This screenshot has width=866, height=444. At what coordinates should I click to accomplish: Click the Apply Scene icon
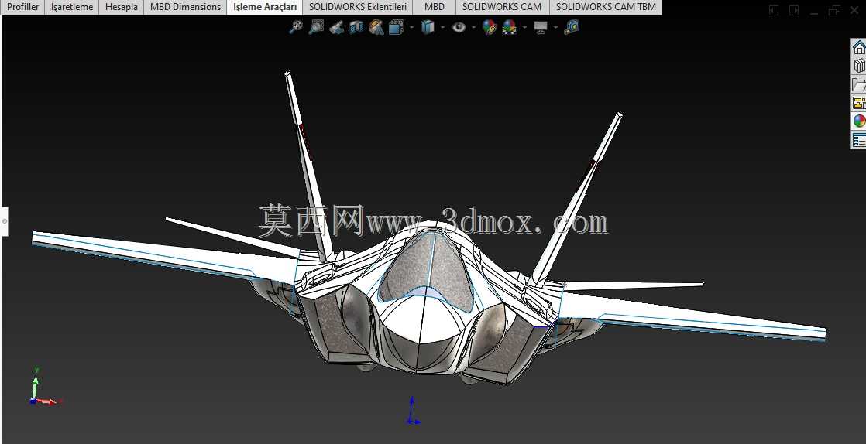509,27
